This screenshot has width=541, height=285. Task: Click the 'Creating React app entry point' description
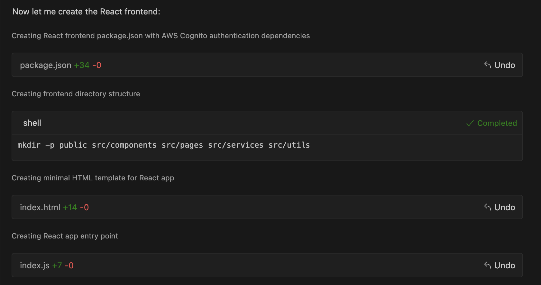65,236
